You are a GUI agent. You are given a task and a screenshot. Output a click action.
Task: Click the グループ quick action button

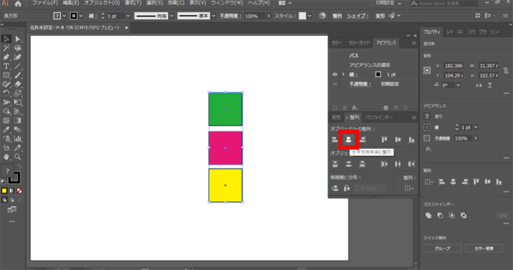(442, 248)
